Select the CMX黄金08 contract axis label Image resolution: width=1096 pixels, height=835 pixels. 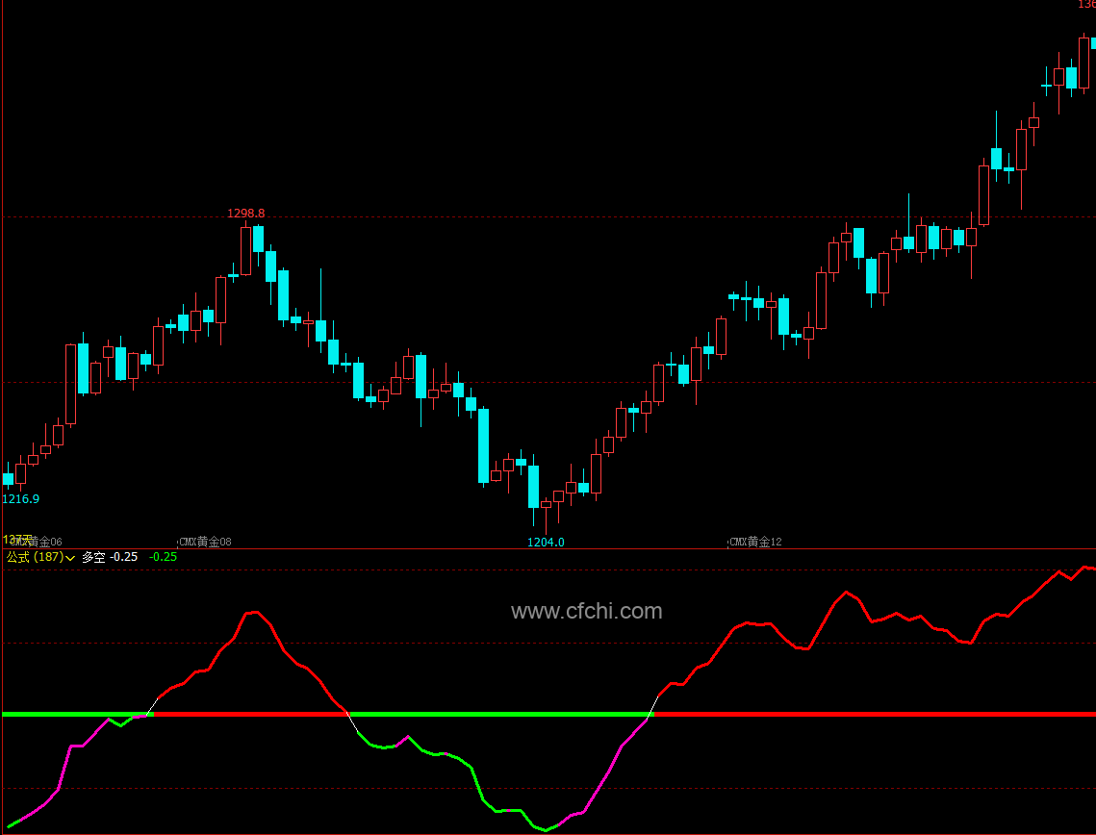pos(206,542)
